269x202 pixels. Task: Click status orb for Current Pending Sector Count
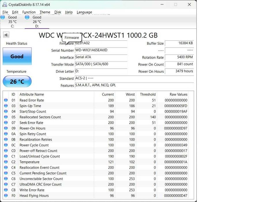coord(6,173)
